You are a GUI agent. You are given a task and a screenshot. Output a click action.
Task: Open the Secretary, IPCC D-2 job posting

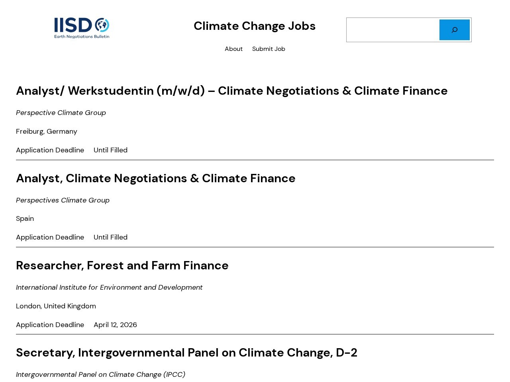tap(186, 353)
